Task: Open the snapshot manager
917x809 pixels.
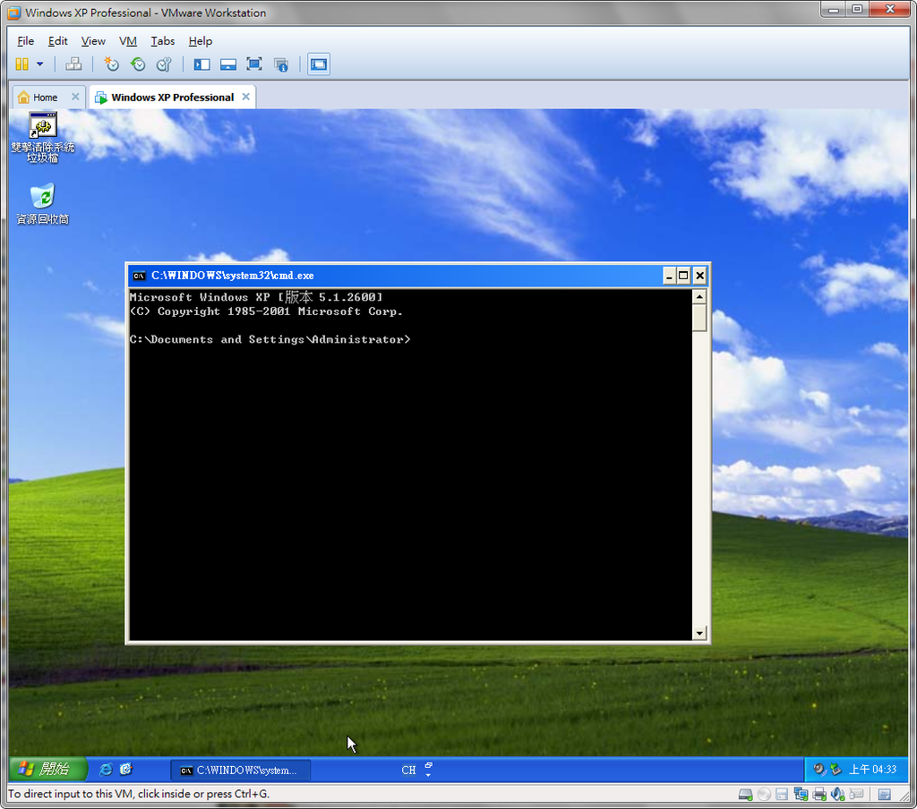Action: (x=165, y=64)
